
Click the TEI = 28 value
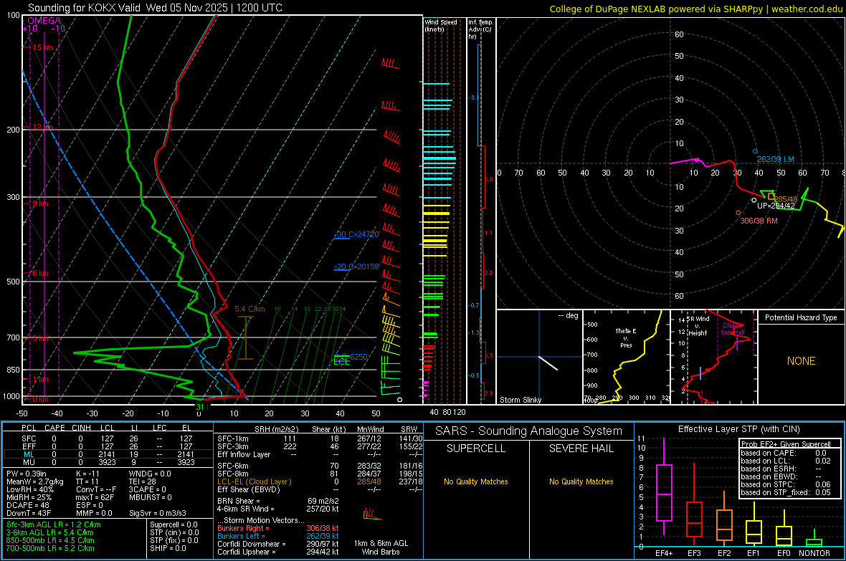click(x=143, y=481)
